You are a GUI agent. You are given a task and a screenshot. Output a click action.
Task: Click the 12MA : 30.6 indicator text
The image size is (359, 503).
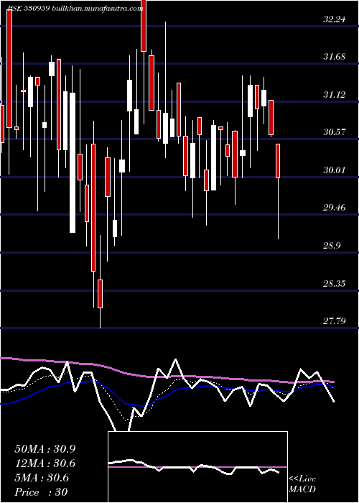pyautogui.click(x=45, y=463)
